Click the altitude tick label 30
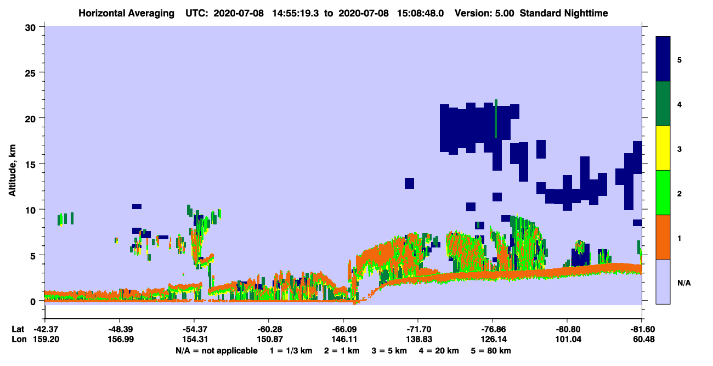 coord(31,26)
